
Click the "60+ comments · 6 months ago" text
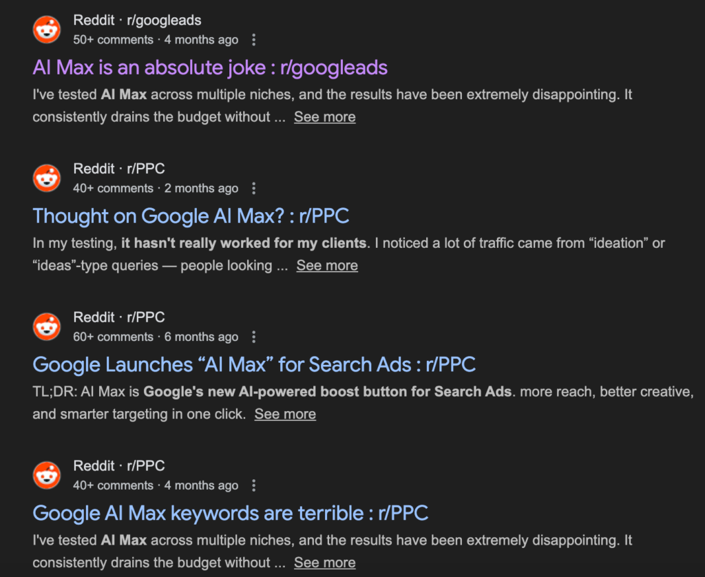click(x=156, y=337)
